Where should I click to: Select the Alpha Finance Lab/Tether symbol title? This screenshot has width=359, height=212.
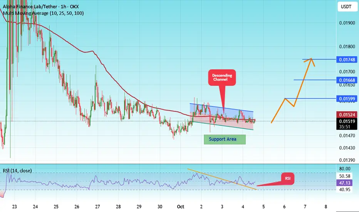coord(40,7)
